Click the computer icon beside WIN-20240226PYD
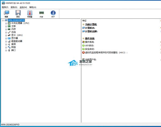 click(x=6, y=20)
